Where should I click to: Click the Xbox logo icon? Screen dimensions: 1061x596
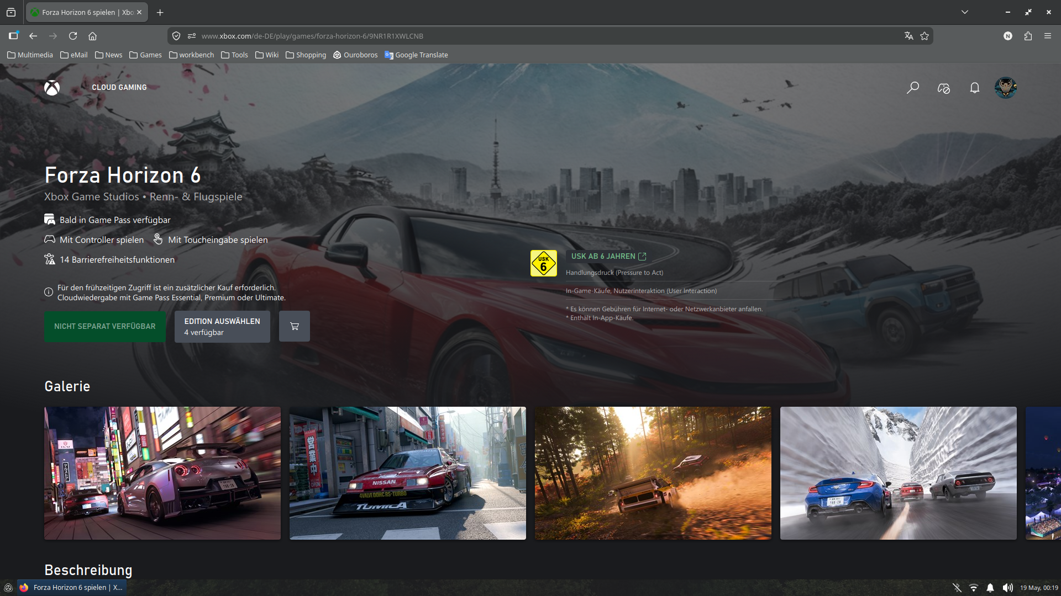(x=52, y=88)
